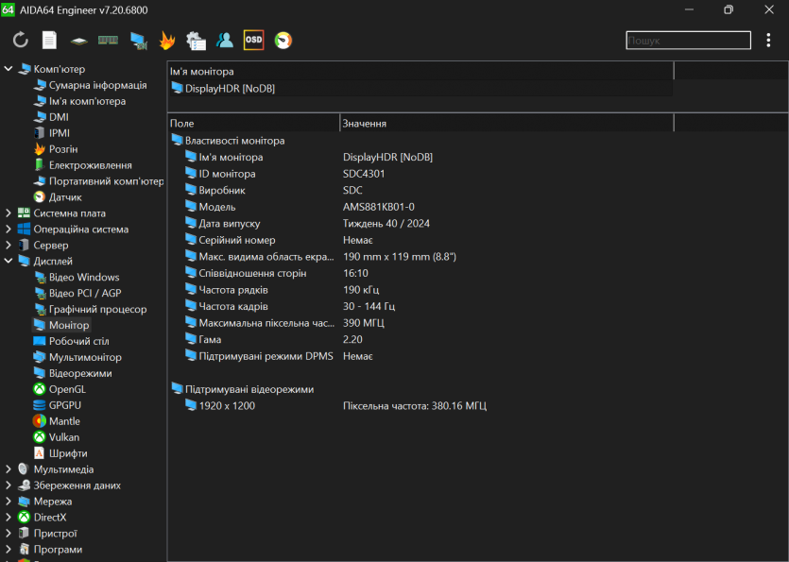Click the settings checklist toolbar icon

pos(196,41)
